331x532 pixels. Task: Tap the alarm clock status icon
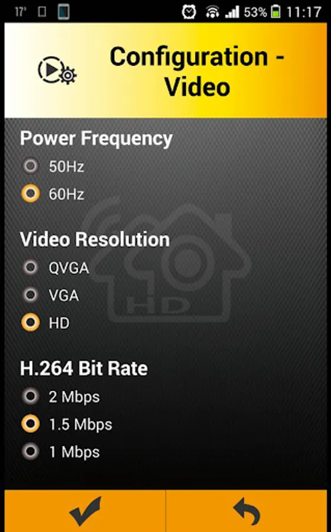point(189,12)
